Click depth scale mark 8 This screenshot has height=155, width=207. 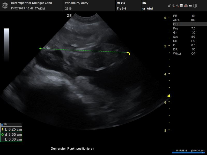pyautogui.click(x=165, y=131)
